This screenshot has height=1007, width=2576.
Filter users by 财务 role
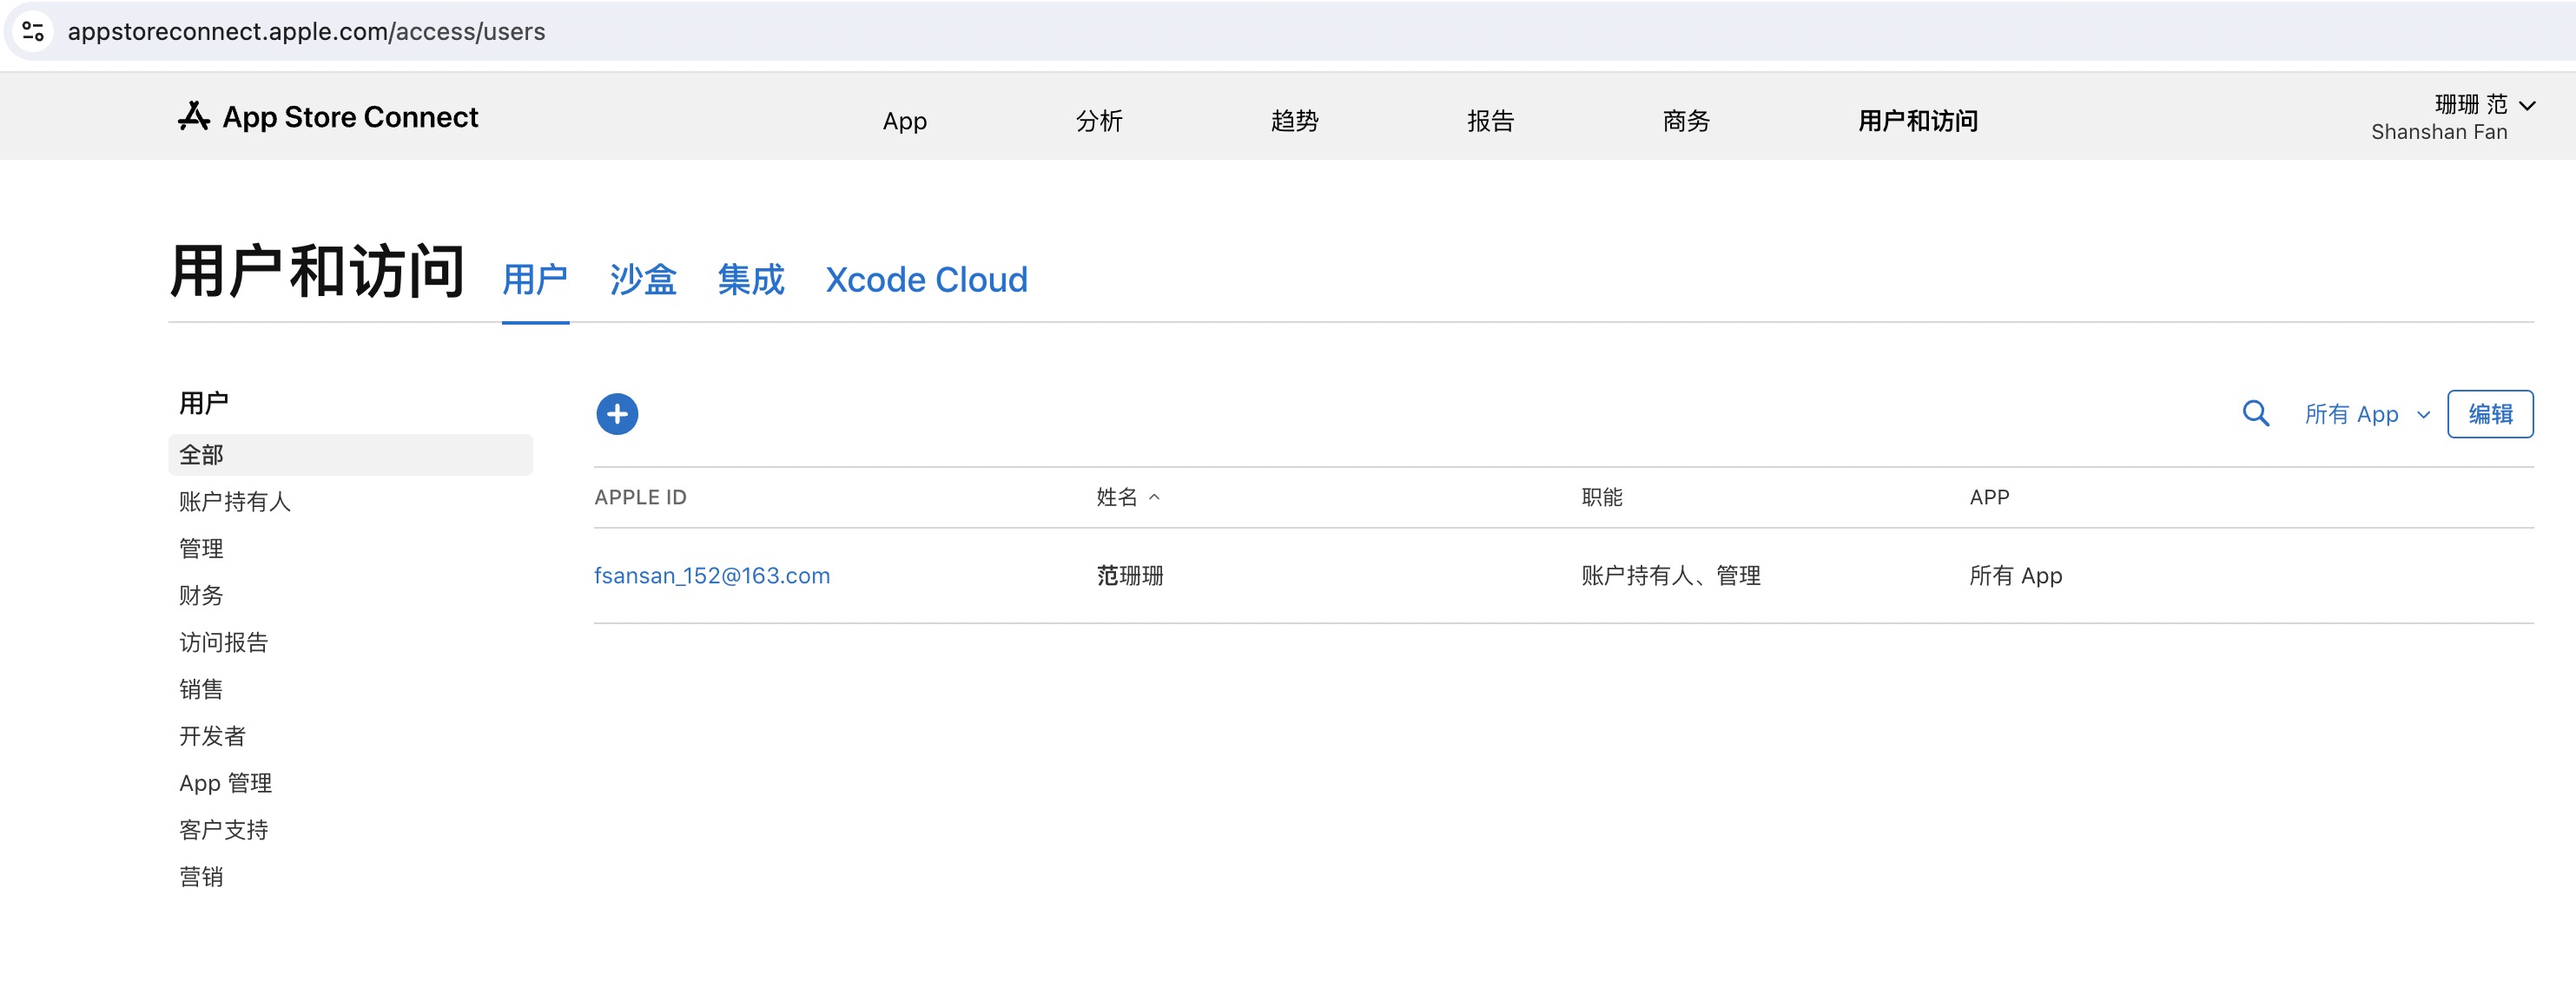(x=201, y=596)
